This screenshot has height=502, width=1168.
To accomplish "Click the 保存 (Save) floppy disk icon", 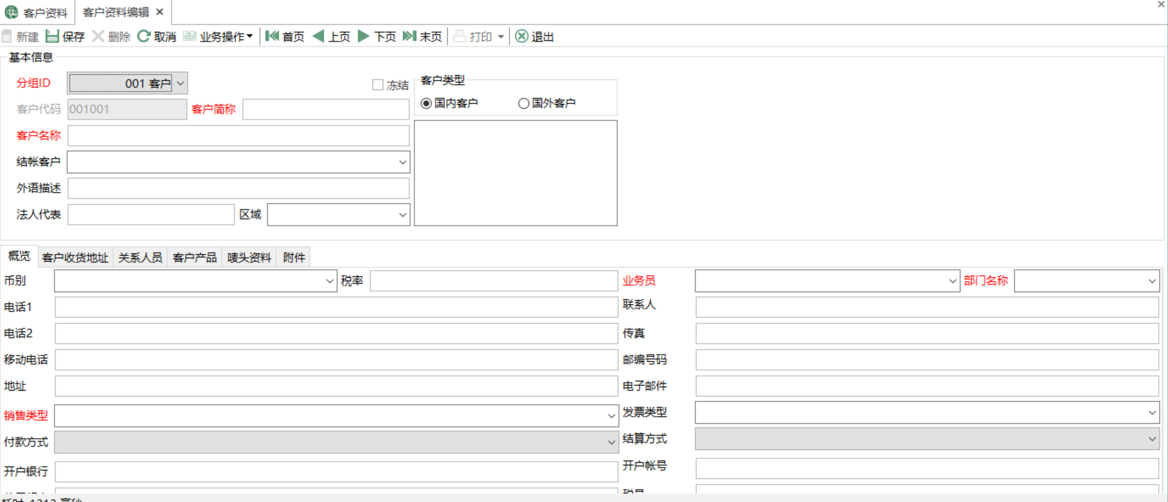I will 52,37.
